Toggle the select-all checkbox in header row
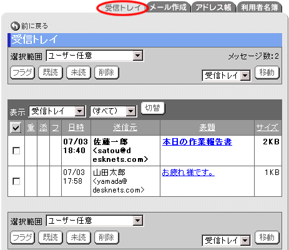Image resolution: width=289 pixels, height=250 pixels. [x=16, y=127]
